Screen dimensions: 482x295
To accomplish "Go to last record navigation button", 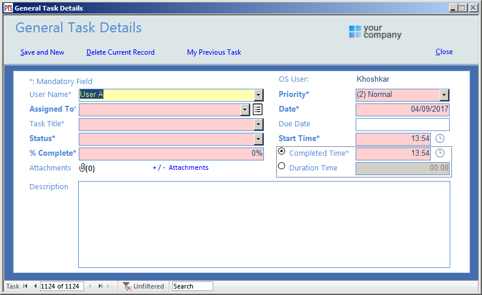I will coord(100,286).
